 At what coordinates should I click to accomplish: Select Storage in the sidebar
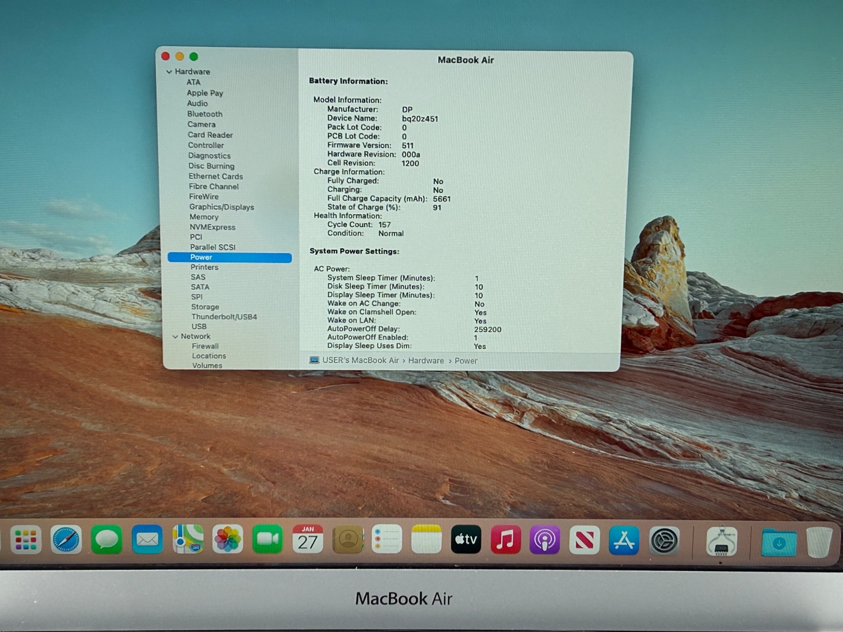tap(205, 307)
